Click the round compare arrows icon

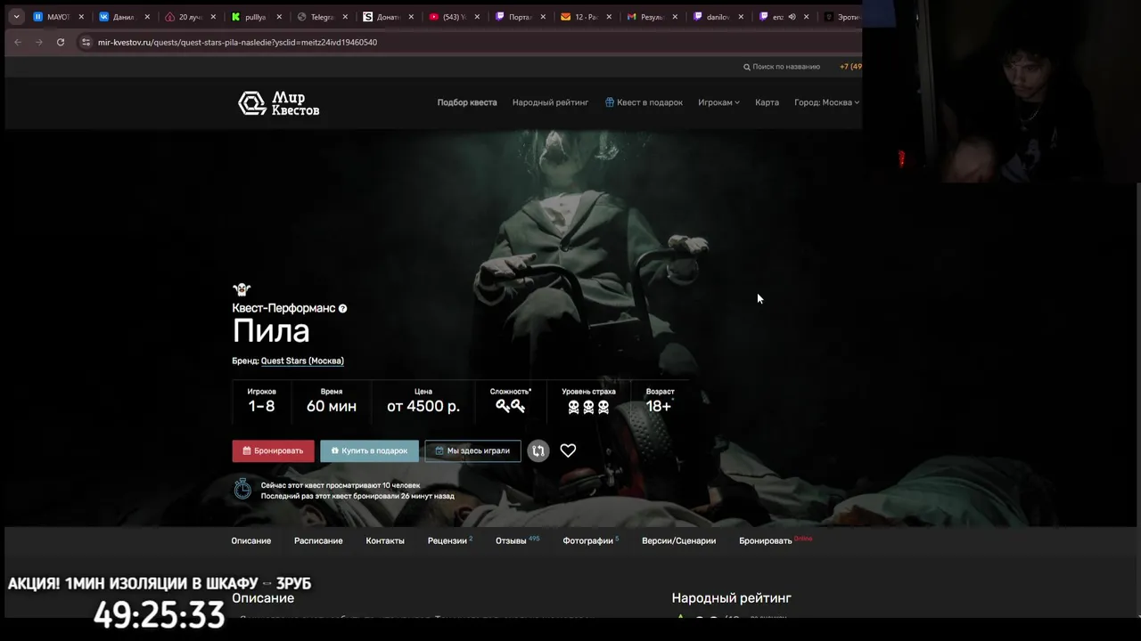(538, 450)
